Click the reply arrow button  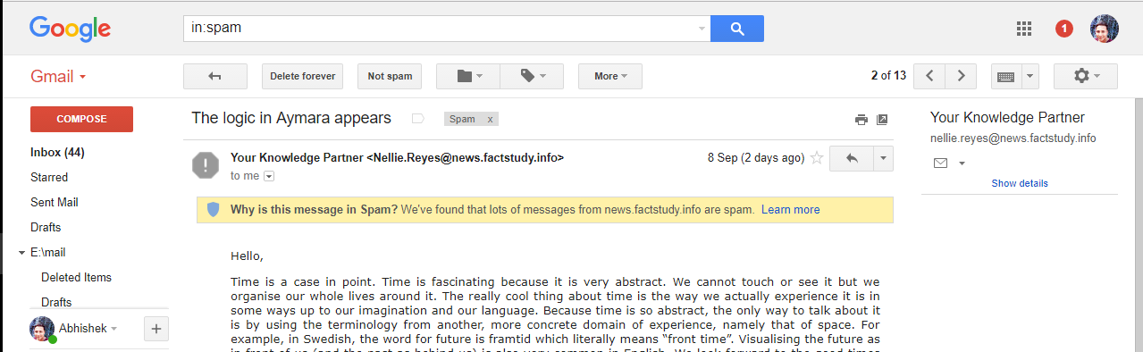[x=852, y=158]
